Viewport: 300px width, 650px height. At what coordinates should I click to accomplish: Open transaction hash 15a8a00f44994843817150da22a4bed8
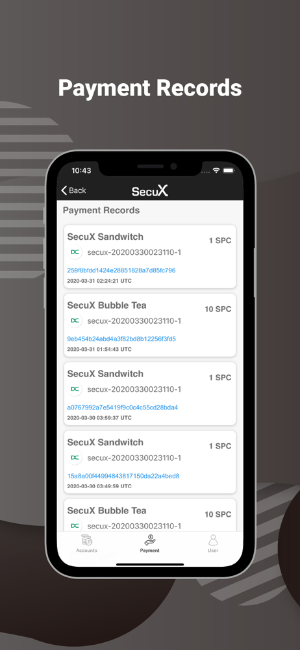(x=123, y=476)
